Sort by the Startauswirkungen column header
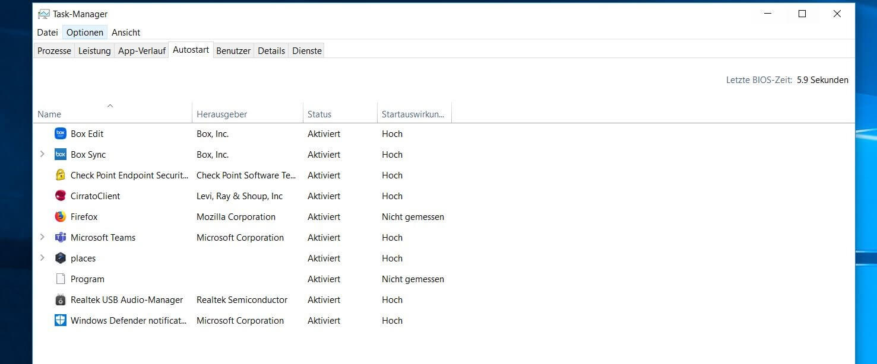This screenshot has width=877, height=364. [x=414, y=113]
